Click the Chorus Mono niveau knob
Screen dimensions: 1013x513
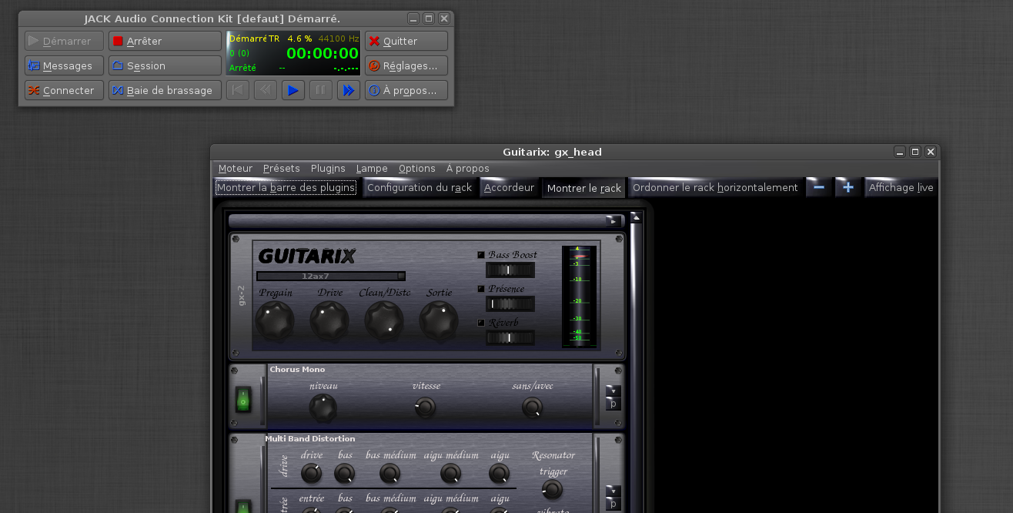[x=323, y=408]
